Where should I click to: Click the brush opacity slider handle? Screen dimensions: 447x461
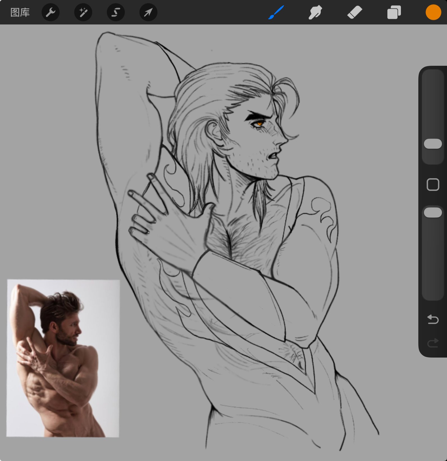(433, 213)
